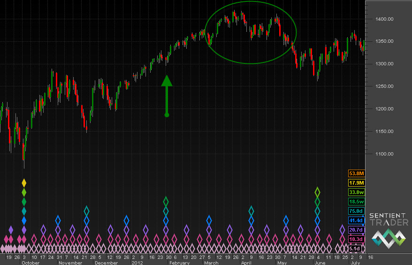This screenshot has height=265, width=412.
Task: Click the October label on the date axis
Action: point(31,263)
